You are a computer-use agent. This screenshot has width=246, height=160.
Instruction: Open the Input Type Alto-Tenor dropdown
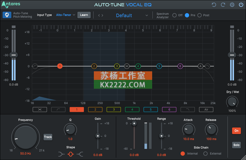pos(66,15)
